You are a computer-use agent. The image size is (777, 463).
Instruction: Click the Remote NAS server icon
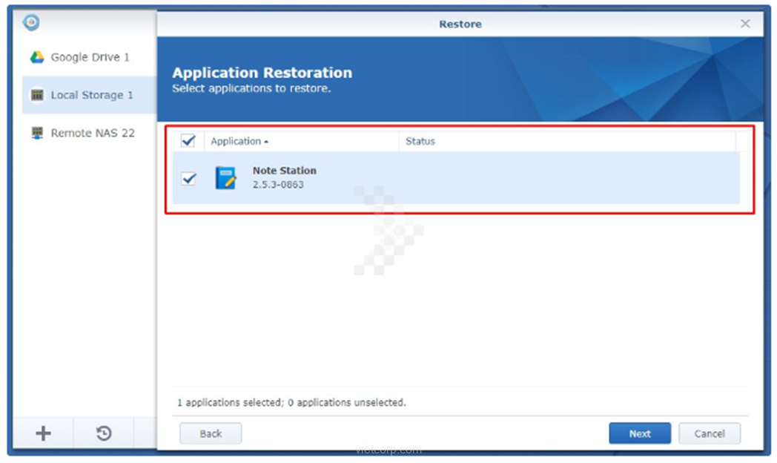click(x=37, y=134)
